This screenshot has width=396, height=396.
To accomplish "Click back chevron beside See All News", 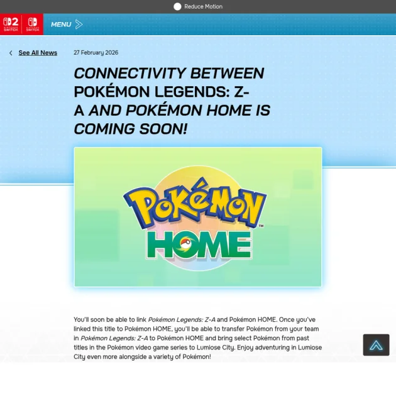I will pos(11,53).
